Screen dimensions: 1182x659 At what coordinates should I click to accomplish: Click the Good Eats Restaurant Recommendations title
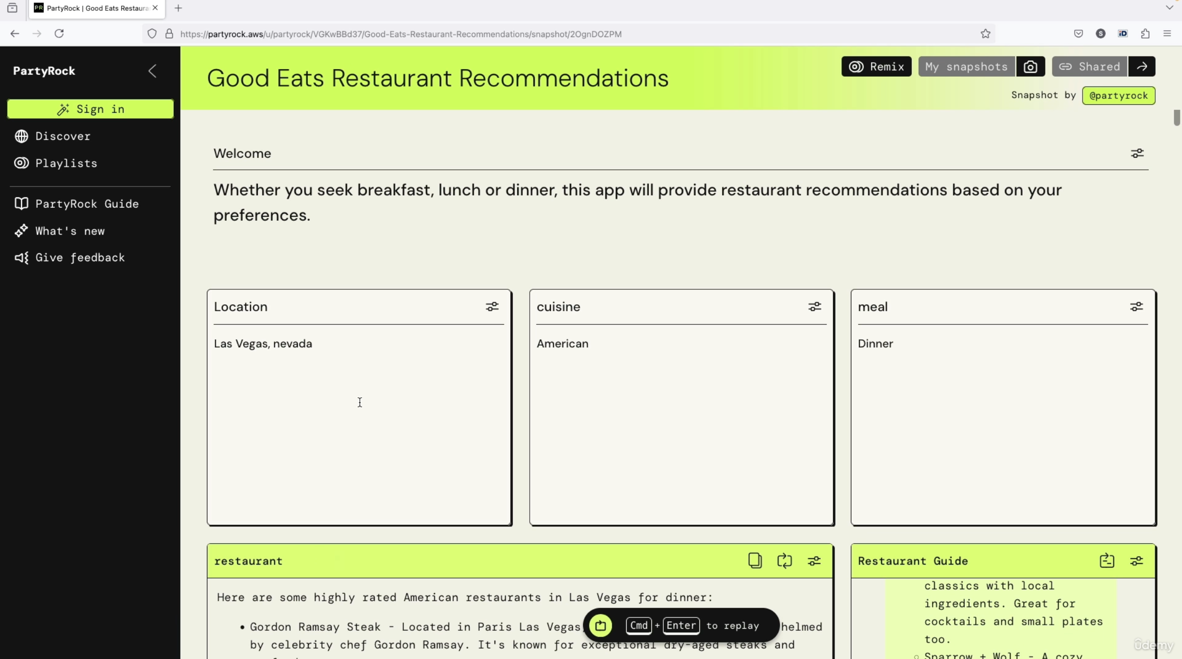coord(438,78)
